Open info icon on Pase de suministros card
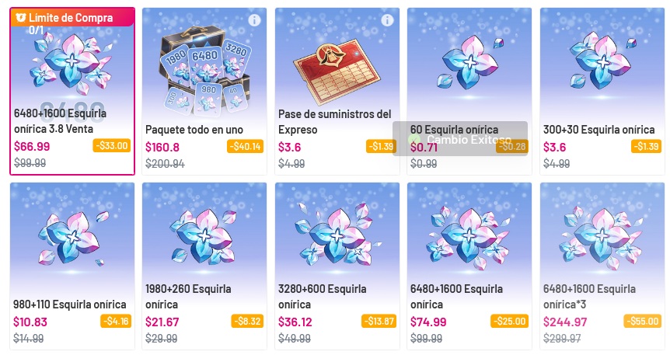The height and width of the screenshot is (355, 670). click(x=387, y=20)
